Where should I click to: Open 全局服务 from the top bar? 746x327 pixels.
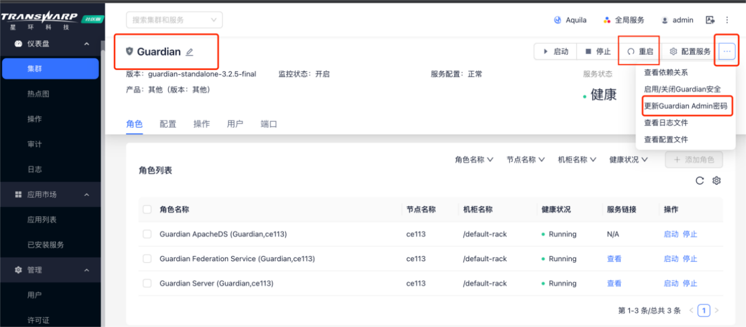coord(624,20)
